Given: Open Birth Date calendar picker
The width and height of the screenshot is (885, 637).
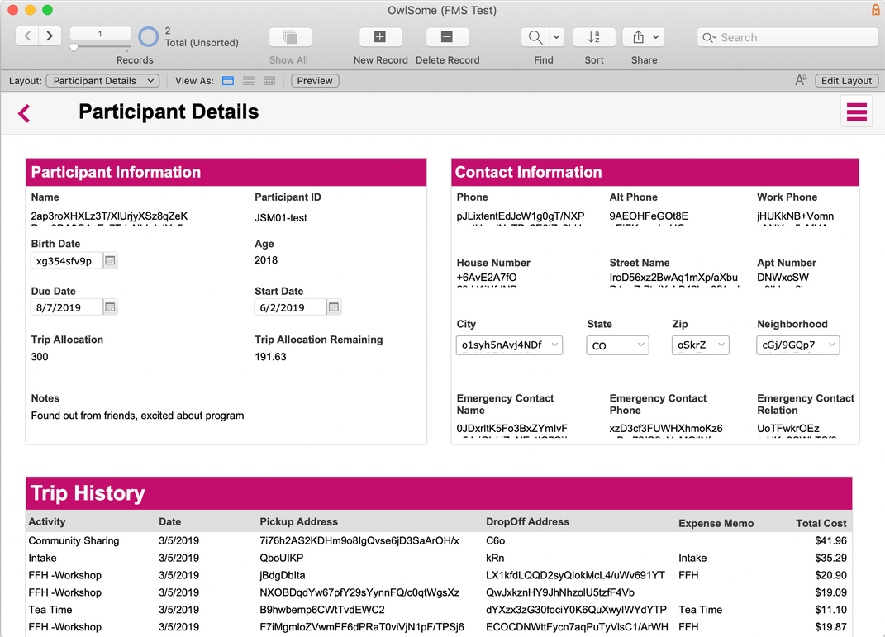Looking at the screenshot, I should click(110, 261).
